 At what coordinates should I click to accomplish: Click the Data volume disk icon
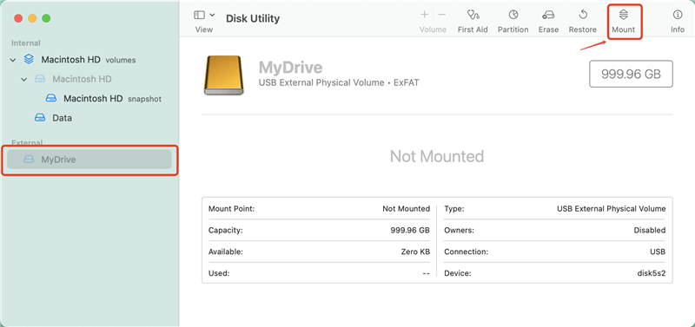point(40,118)
